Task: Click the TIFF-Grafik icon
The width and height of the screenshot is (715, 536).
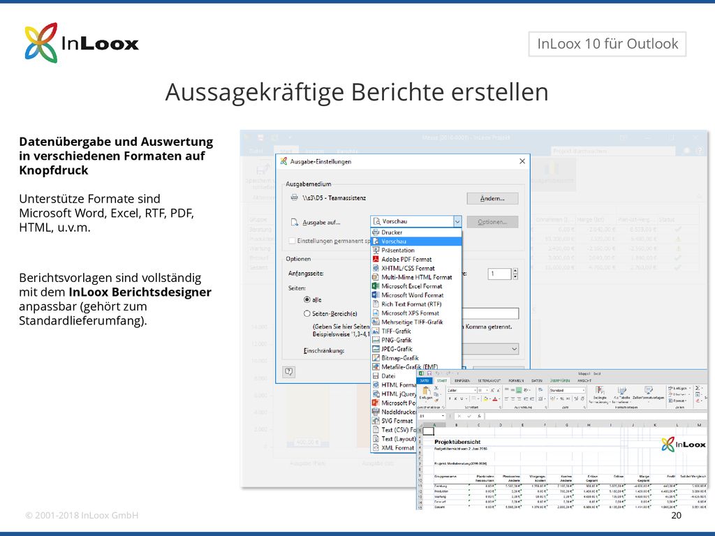Action: point(376,331)
